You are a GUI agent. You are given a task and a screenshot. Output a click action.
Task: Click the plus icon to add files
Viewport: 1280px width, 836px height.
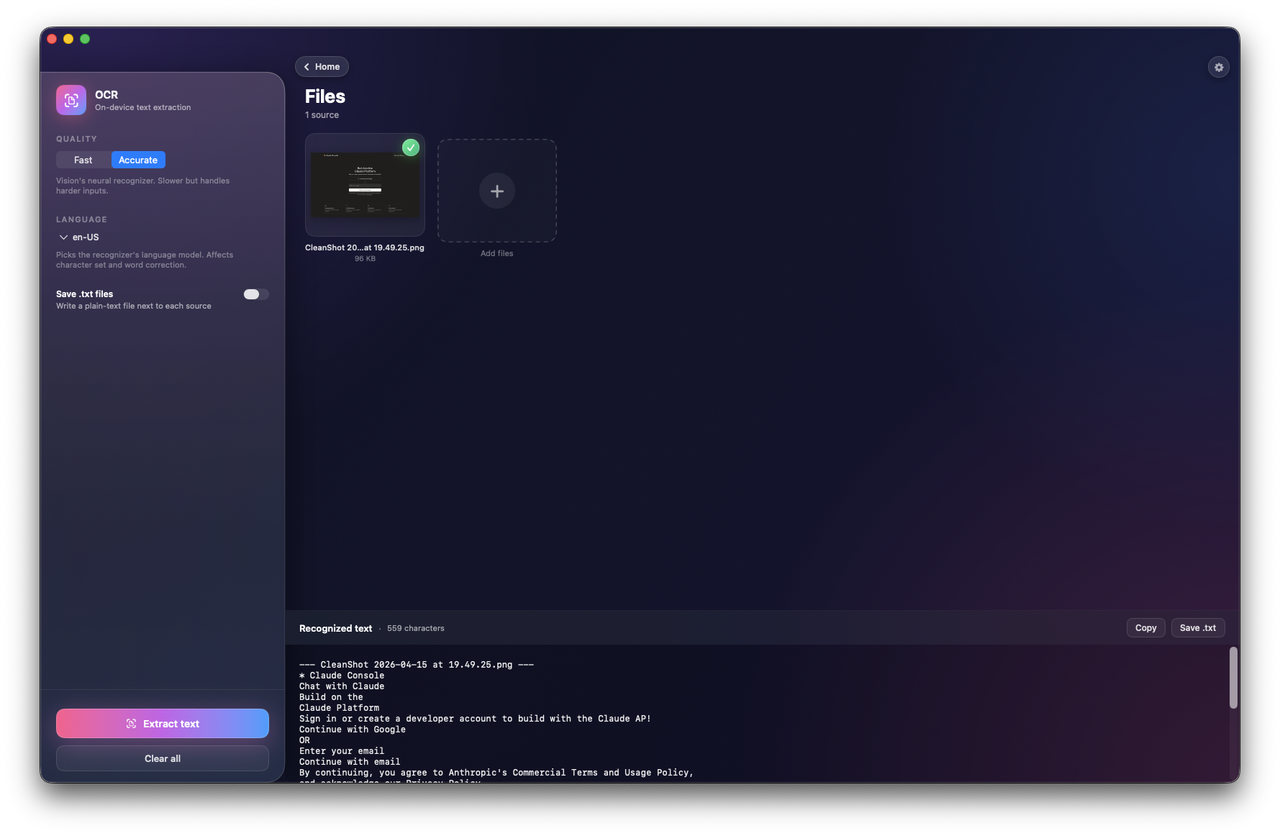[497, 191]
